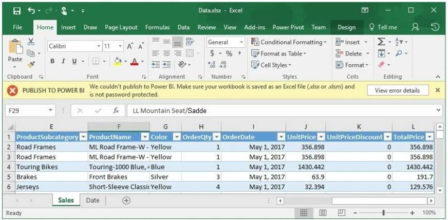Toggle Bold formatting
This screenshot has height=220, width=448.
52,61
